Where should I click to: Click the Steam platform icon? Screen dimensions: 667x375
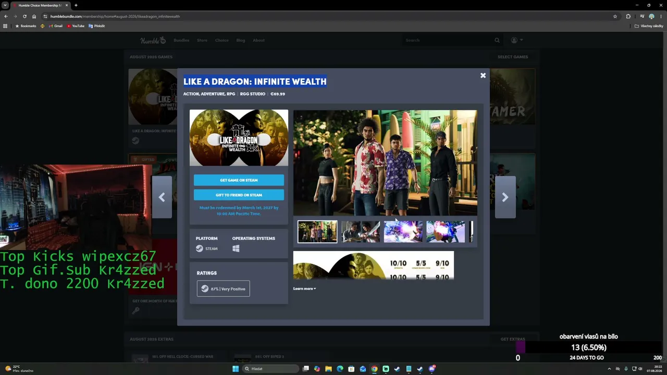coord(200,248)
